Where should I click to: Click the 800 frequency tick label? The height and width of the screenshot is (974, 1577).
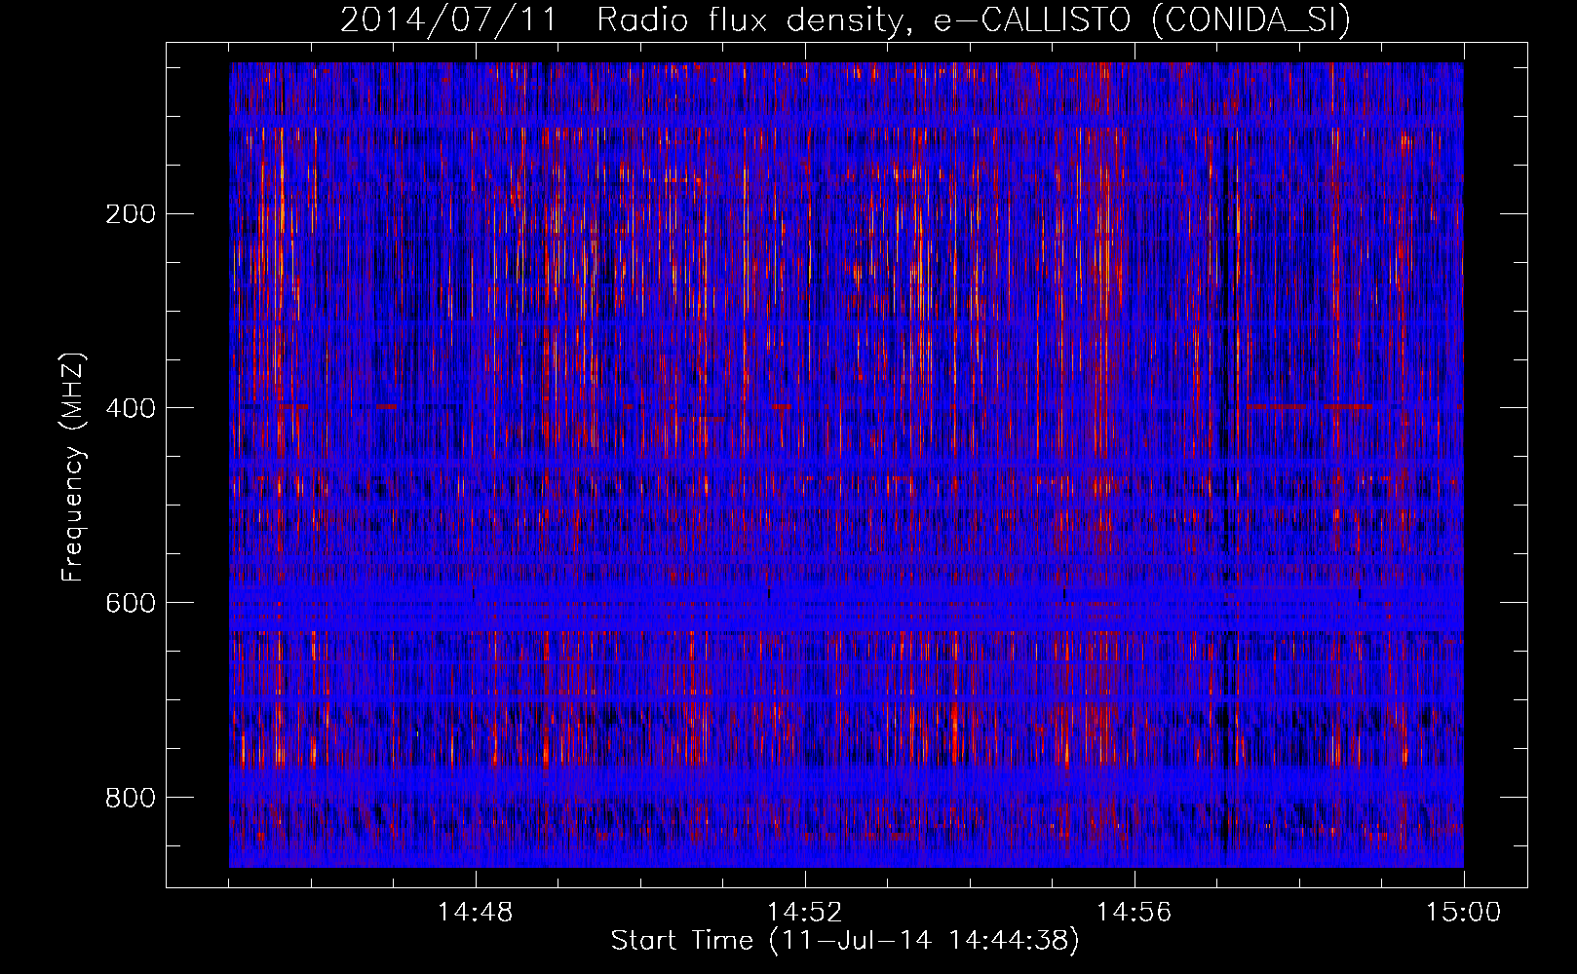tap(131, 798)
